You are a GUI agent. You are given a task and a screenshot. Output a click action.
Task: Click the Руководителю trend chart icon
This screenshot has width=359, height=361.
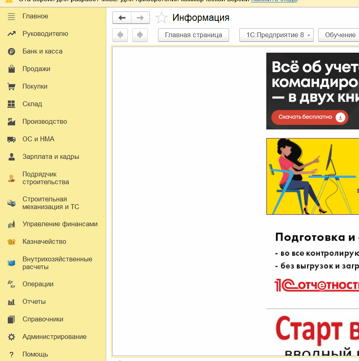coord(11,34)
